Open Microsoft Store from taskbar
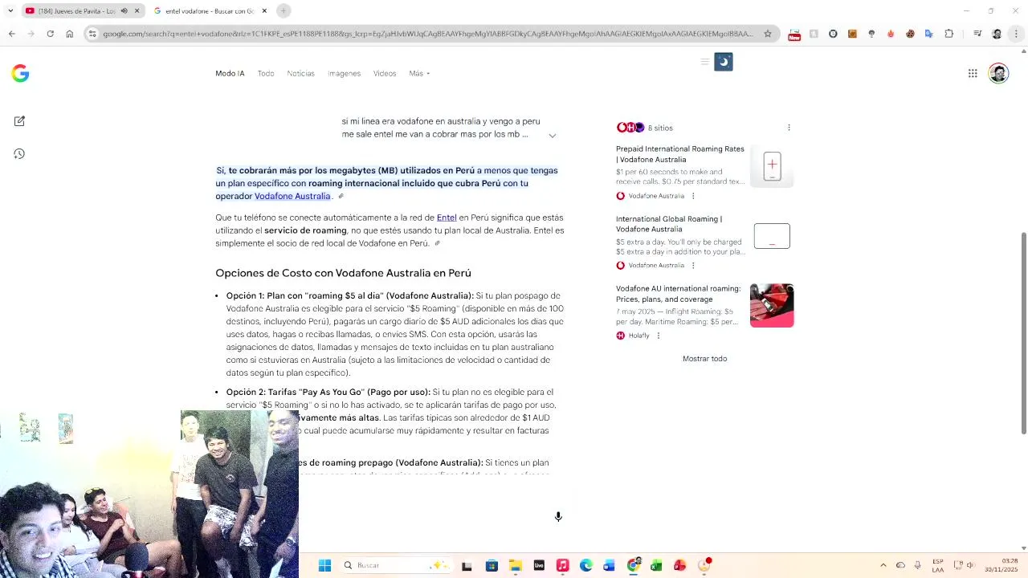The image size is (1028, 578). [492, 566]
